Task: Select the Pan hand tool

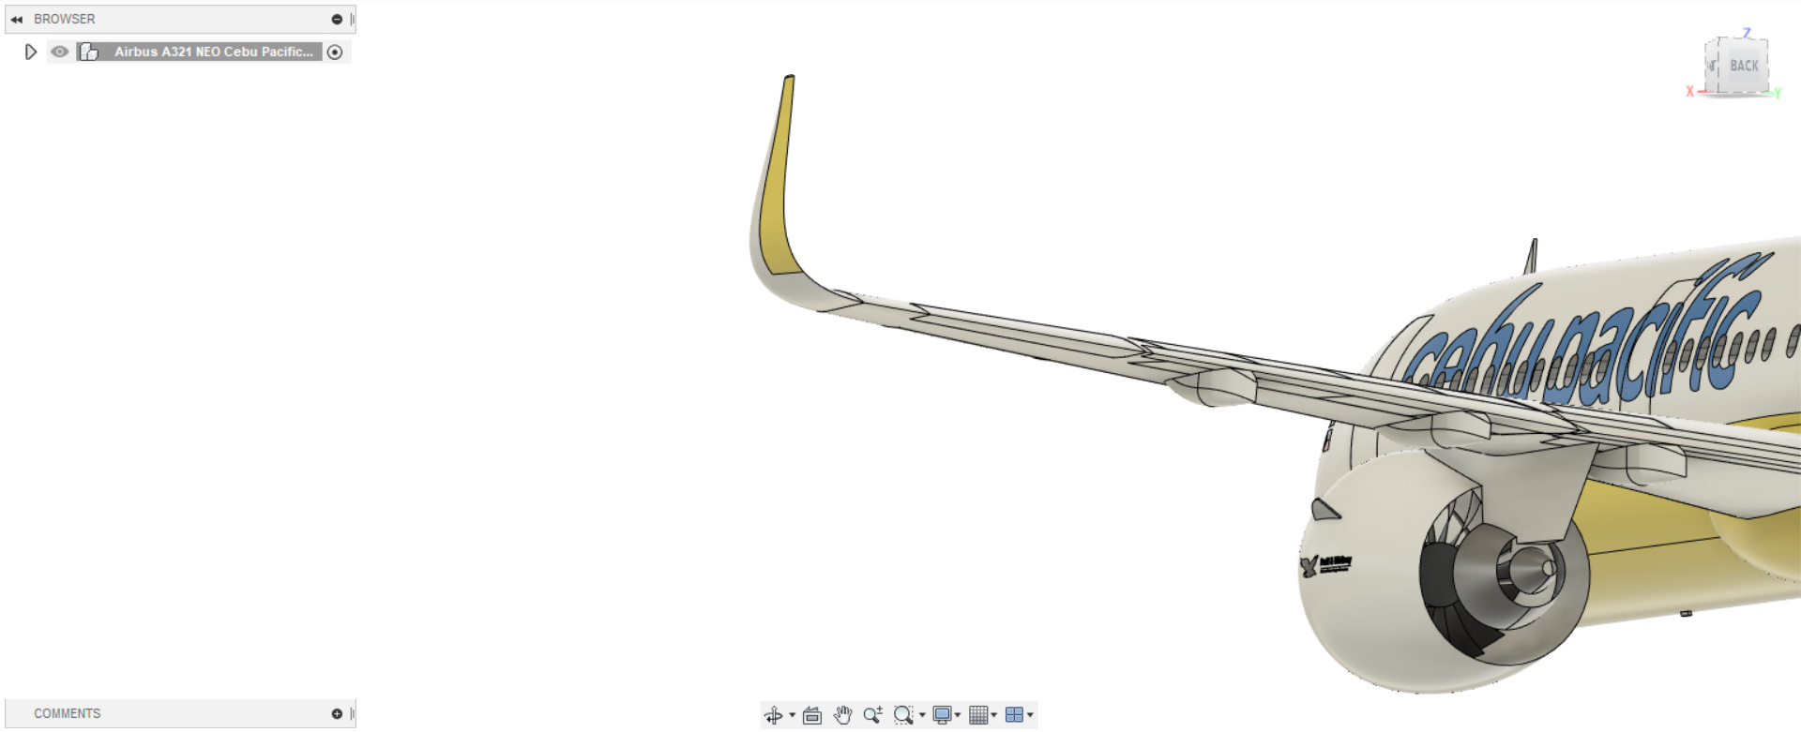Action: [842, 716]
